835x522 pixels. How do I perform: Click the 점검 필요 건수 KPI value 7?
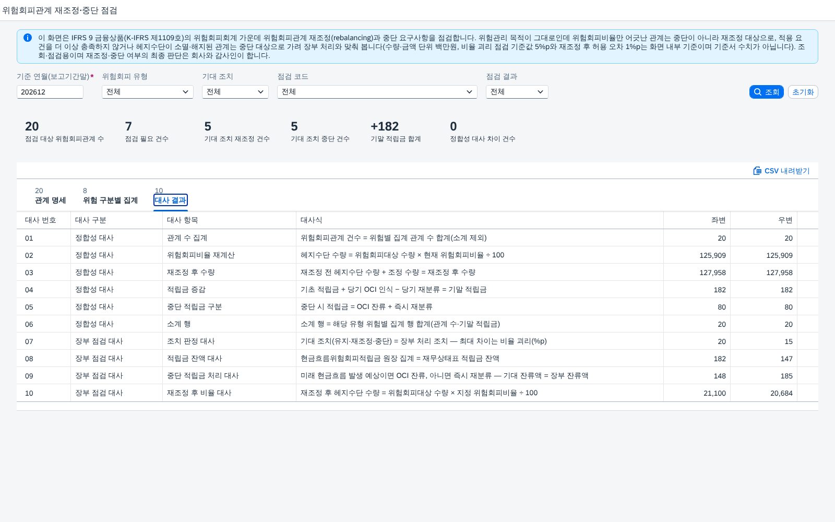pos(128,126)
